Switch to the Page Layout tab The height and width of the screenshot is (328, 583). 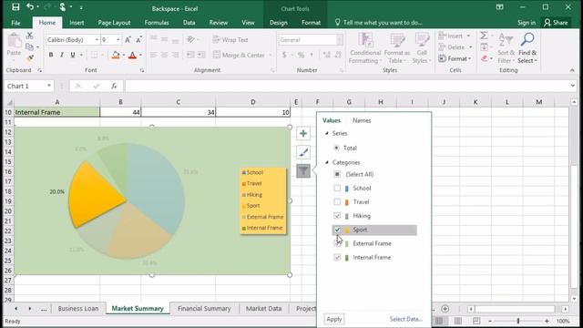(114, 23)
